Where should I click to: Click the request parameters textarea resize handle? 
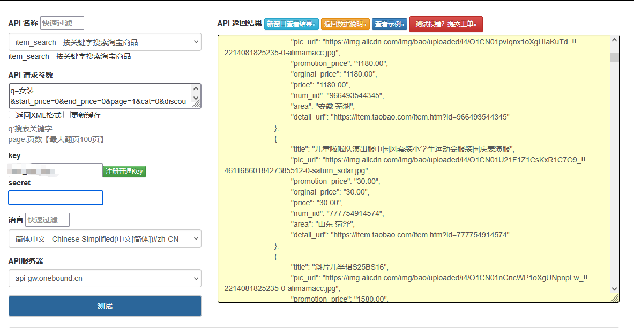[197, 104]
